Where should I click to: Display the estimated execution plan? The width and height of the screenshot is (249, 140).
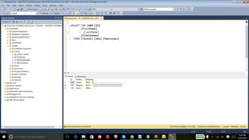click(x=70, y=13)
